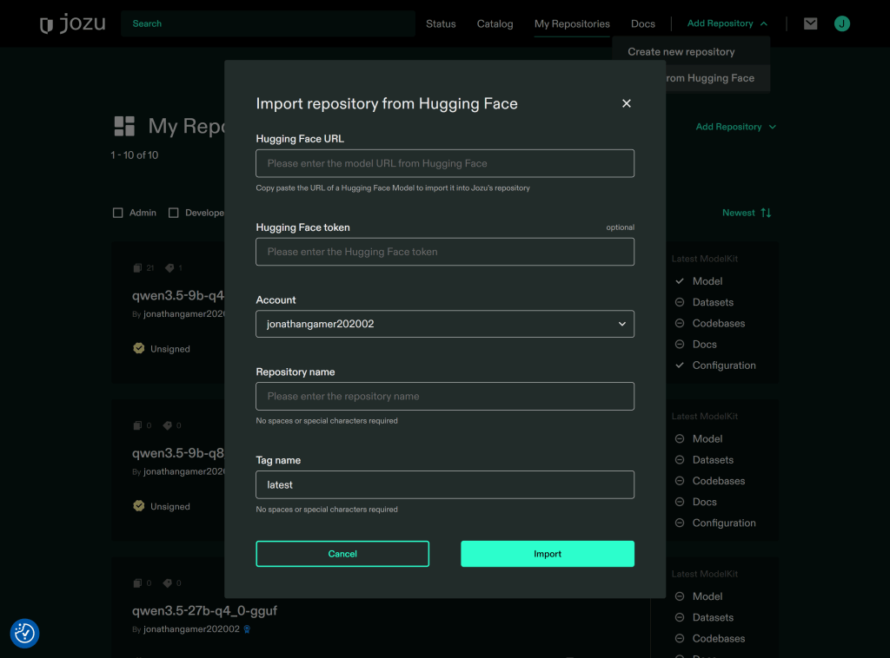Click Codebases icon in third ModelKit card

(x=680, y=638)
